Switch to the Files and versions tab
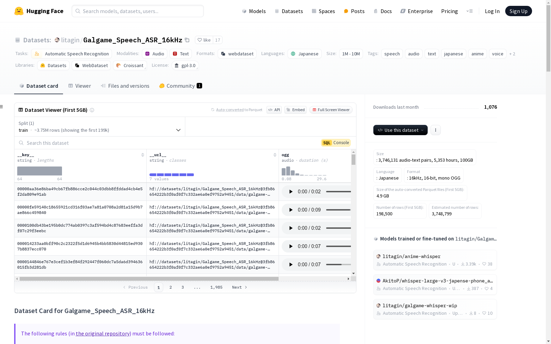Image resolution: width=551 pixels, height=344 pixels. tap(125, 86)
